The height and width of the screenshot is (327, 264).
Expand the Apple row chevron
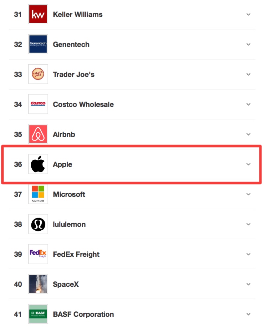click(x=248, y=164)
